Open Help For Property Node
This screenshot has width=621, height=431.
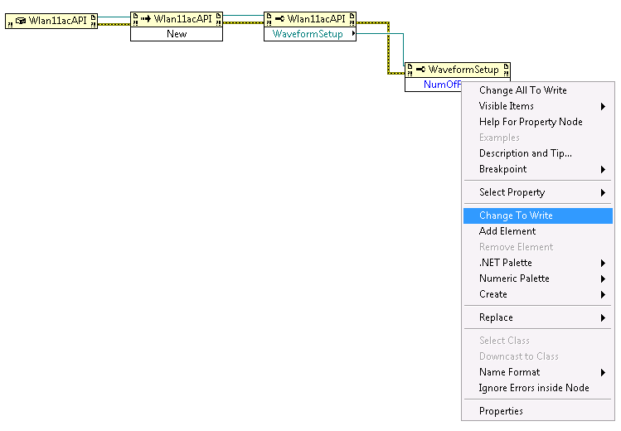(531, 122)
